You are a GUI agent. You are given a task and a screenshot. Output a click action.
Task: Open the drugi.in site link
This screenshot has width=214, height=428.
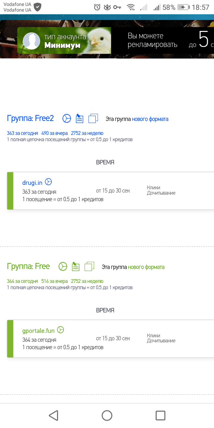click(32, 182)
